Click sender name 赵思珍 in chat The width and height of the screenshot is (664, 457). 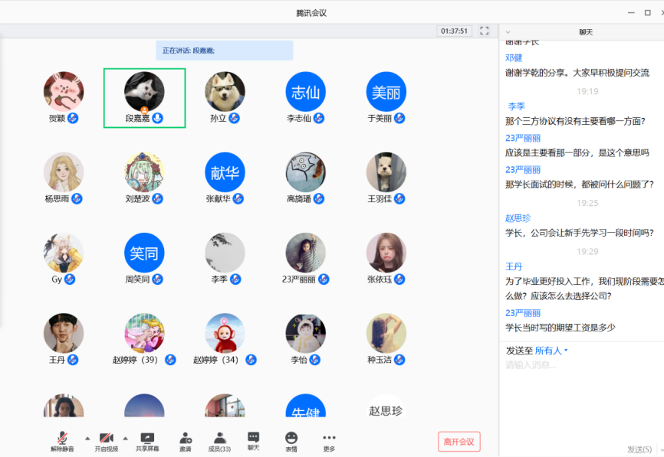tap(518, 218)
